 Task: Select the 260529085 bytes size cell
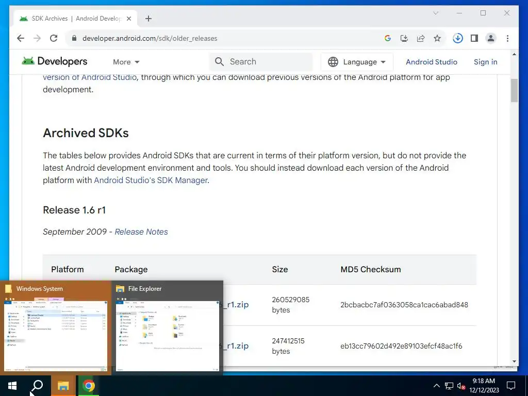(291, 305)
